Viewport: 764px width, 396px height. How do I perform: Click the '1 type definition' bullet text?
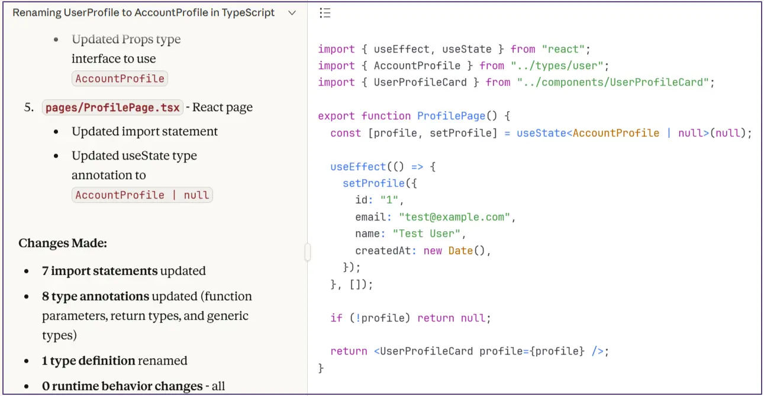89,361
